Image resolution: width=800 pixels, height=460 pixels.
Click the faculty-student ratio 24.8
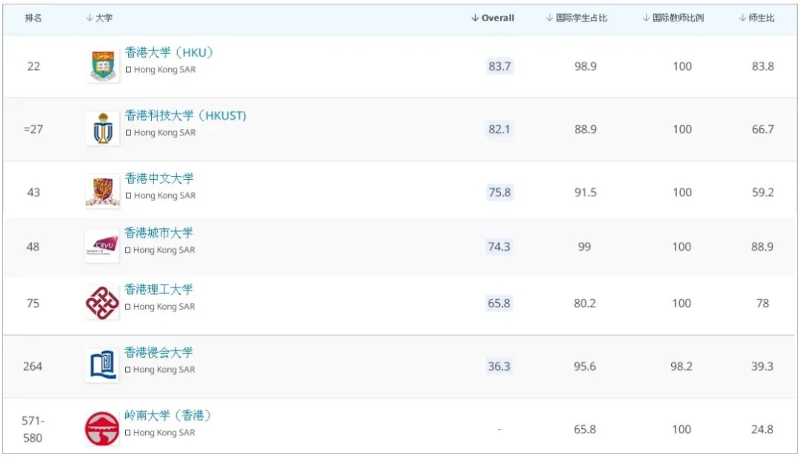click(762, 430)
